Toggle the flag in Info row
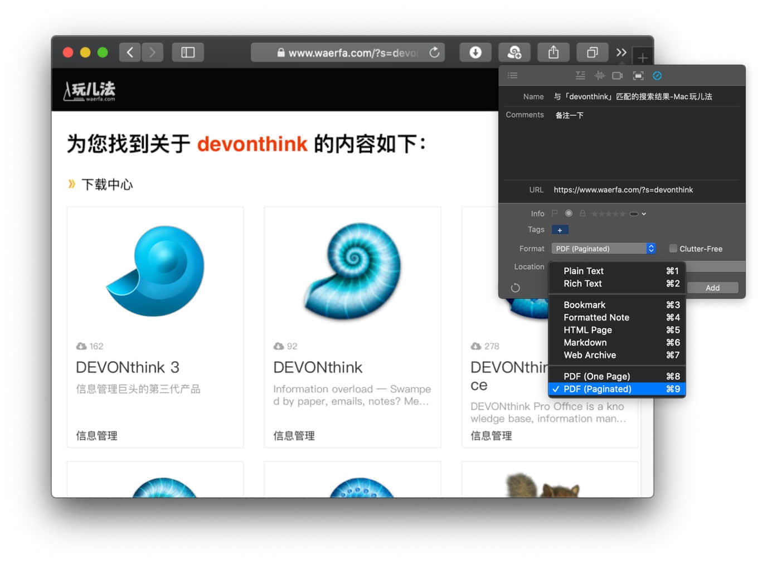This screenshot has height=564, width=777. tap(555, 213)
